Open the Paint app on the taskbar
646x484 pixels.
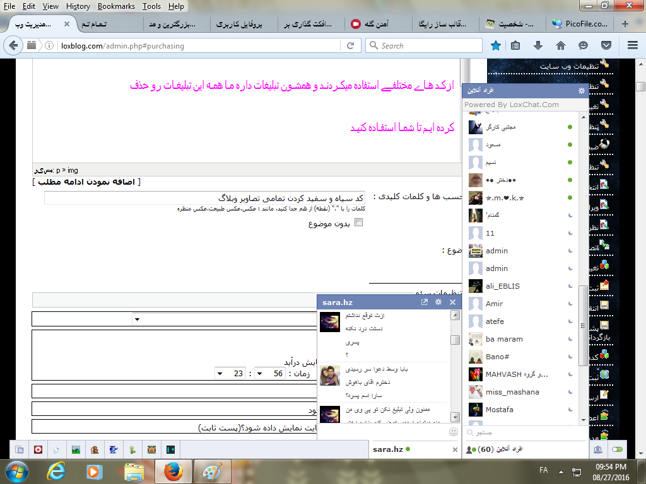click(x=212, y=471)
